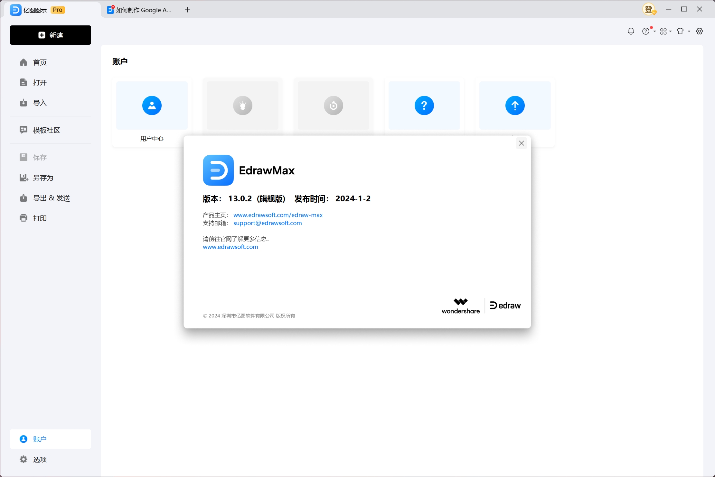Add a new tab with plus button

(x=187, y=10)
